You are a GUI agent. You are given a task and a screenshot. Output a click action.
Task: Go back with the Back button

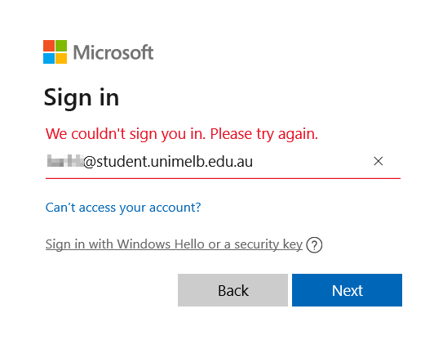coord(232,290)
